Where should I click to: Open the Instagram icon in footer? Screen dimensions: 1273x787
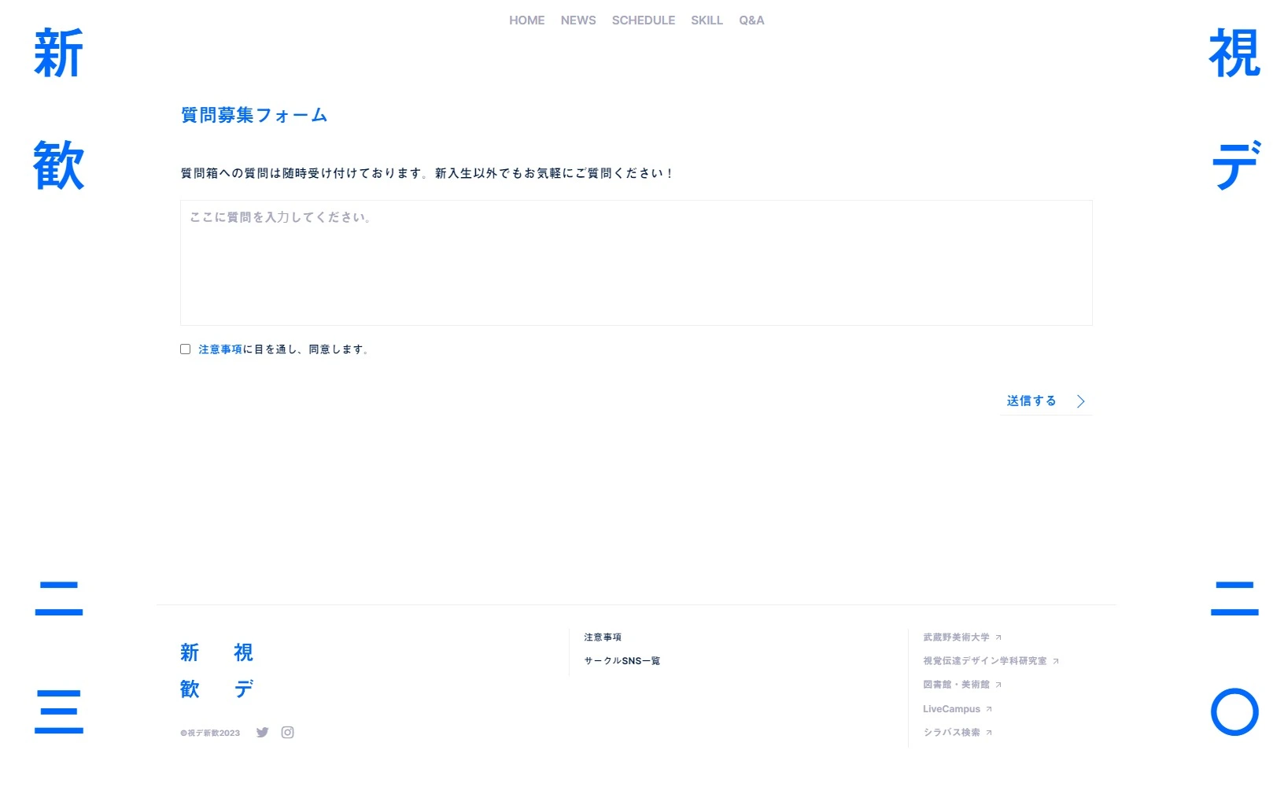click(288, 733)
